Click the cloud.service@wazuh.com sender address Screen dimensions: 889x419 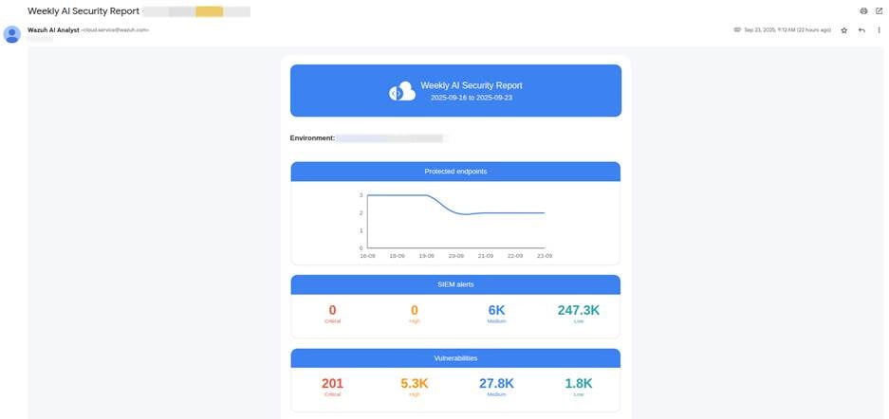pyautogui.click(x=115, y=30)
